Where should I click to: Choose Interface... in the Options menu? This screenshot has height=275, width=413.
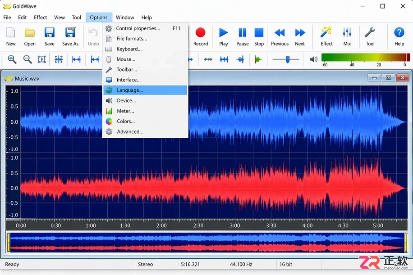(x=145, y=80)
